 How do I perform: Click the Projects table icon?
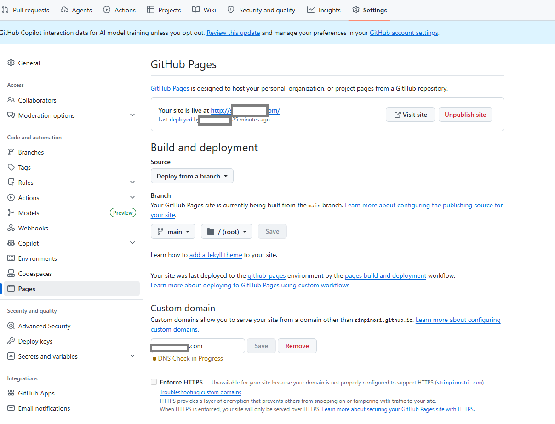[151, 10]
